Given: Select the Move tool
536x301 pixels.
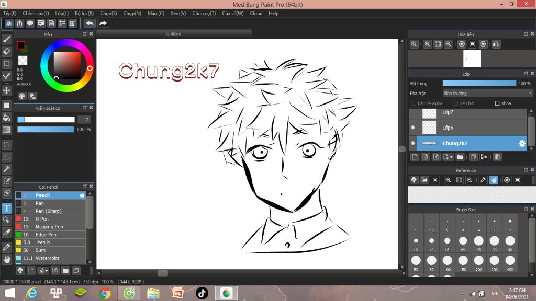Looking at the screenshot, I should point(7,90).
